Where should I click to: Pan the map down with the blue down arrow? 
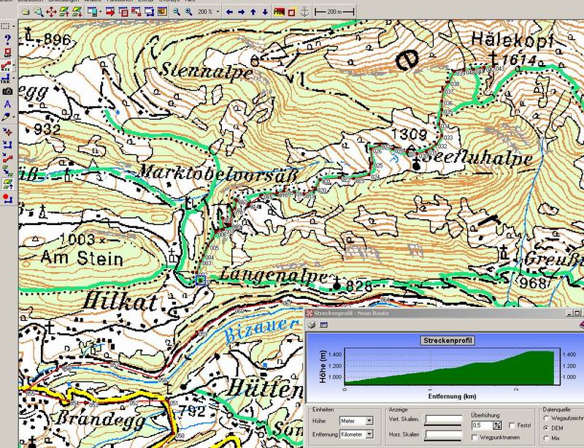click(x=265, y=12)
